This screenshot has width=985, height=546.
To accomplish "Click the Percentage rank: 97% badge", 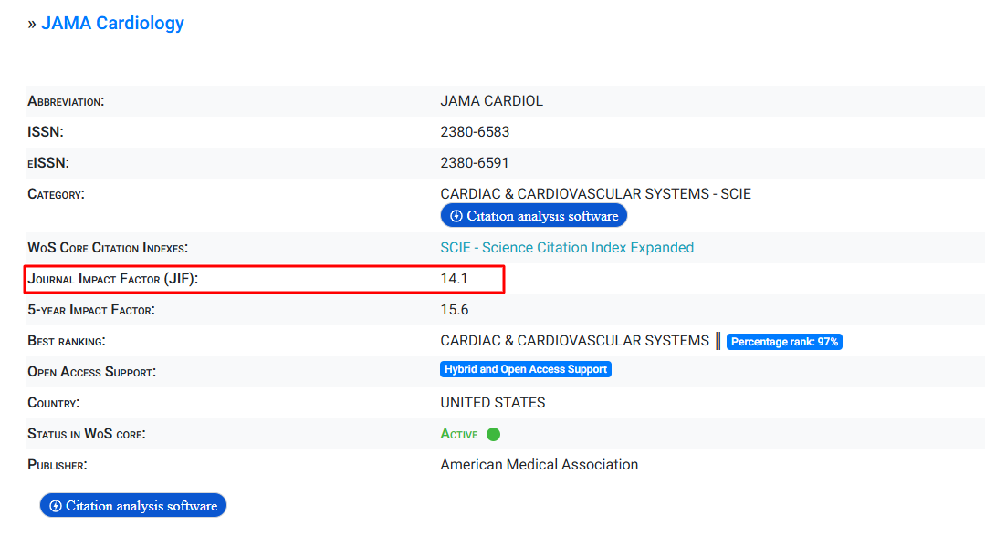I will tap(784, 342).
